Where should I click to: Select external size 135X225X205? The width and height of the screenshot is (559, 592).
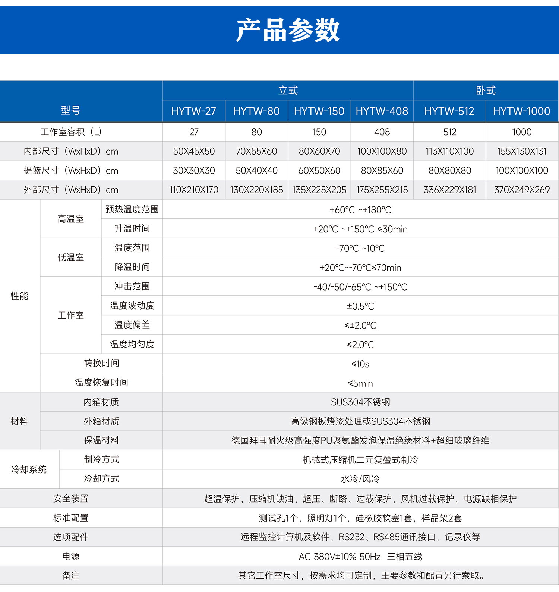(319, 190)
